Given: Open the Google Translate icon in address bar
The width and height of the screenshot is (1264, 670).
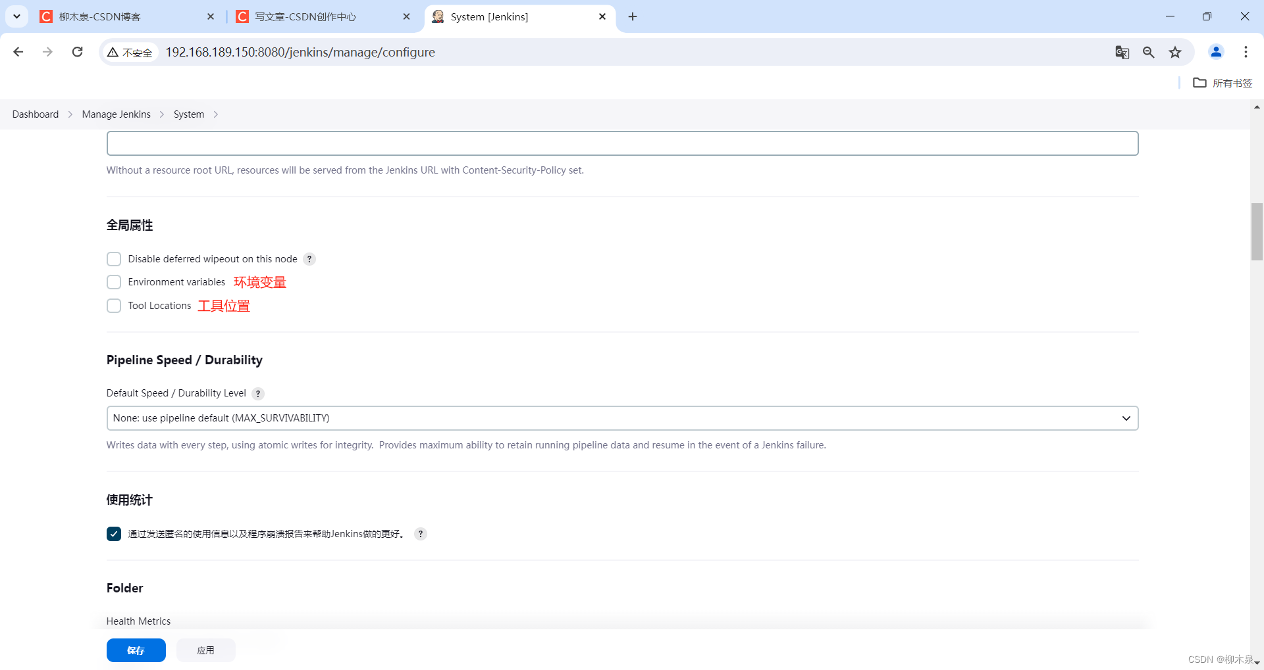Looking at the screenshot, I should click(x=1122, y=52).
